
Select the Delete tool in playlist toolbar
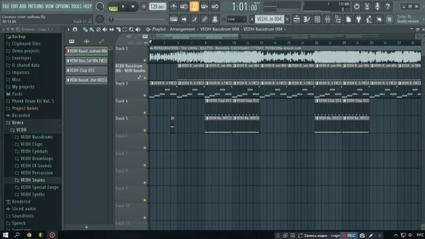pyautogui.click(x=98, y=29)
